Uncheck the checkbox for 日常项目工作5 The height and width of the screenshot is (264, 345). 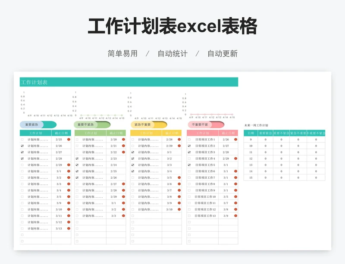pyautogui.click(x=189, y=165)
